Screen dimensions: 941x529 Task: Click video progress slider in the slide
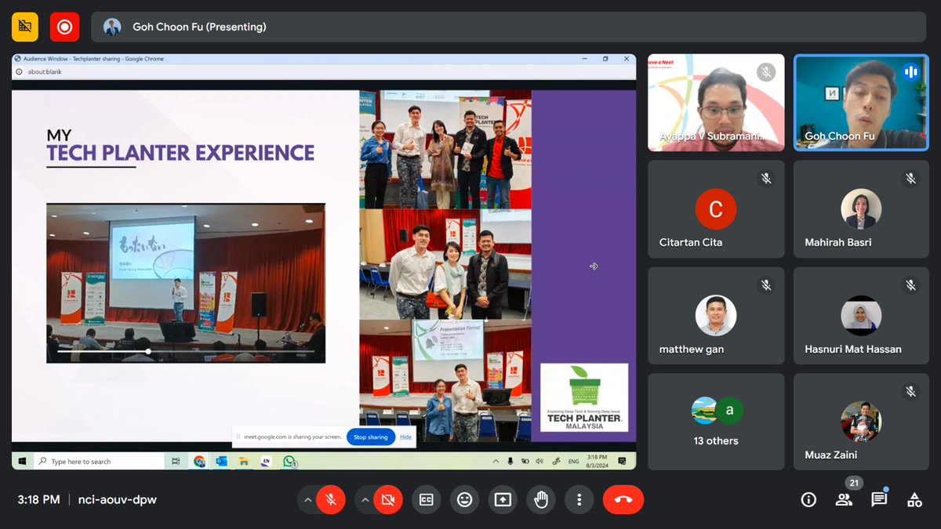coord(186,351)
